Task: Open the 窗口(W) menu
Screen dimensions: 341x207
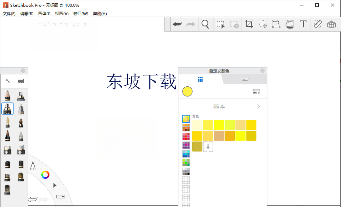Action: (x=81, y=14)
